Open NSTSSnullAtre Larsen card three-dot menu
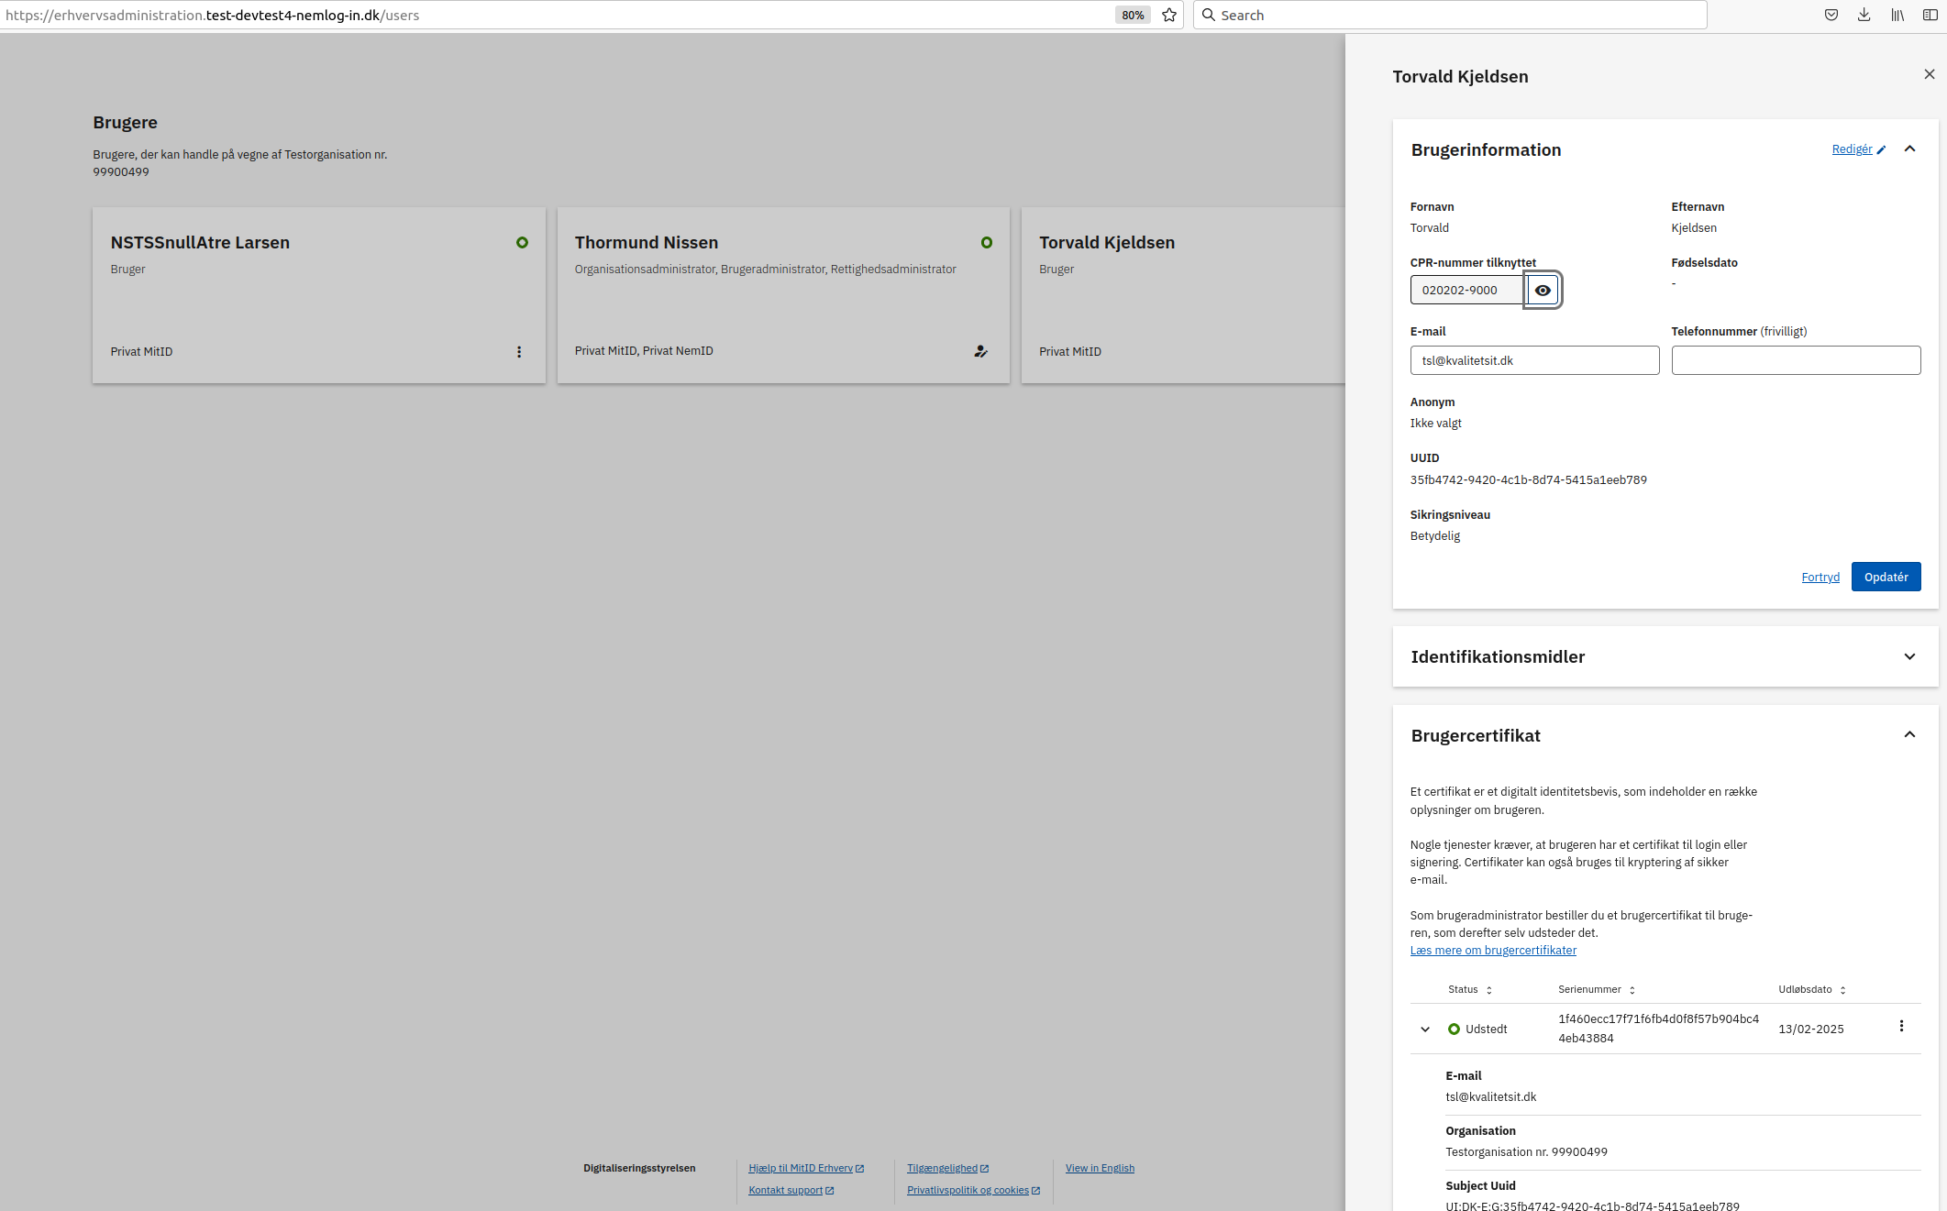The width and height of the screenshot is (1947, 1211). [519, 352]
